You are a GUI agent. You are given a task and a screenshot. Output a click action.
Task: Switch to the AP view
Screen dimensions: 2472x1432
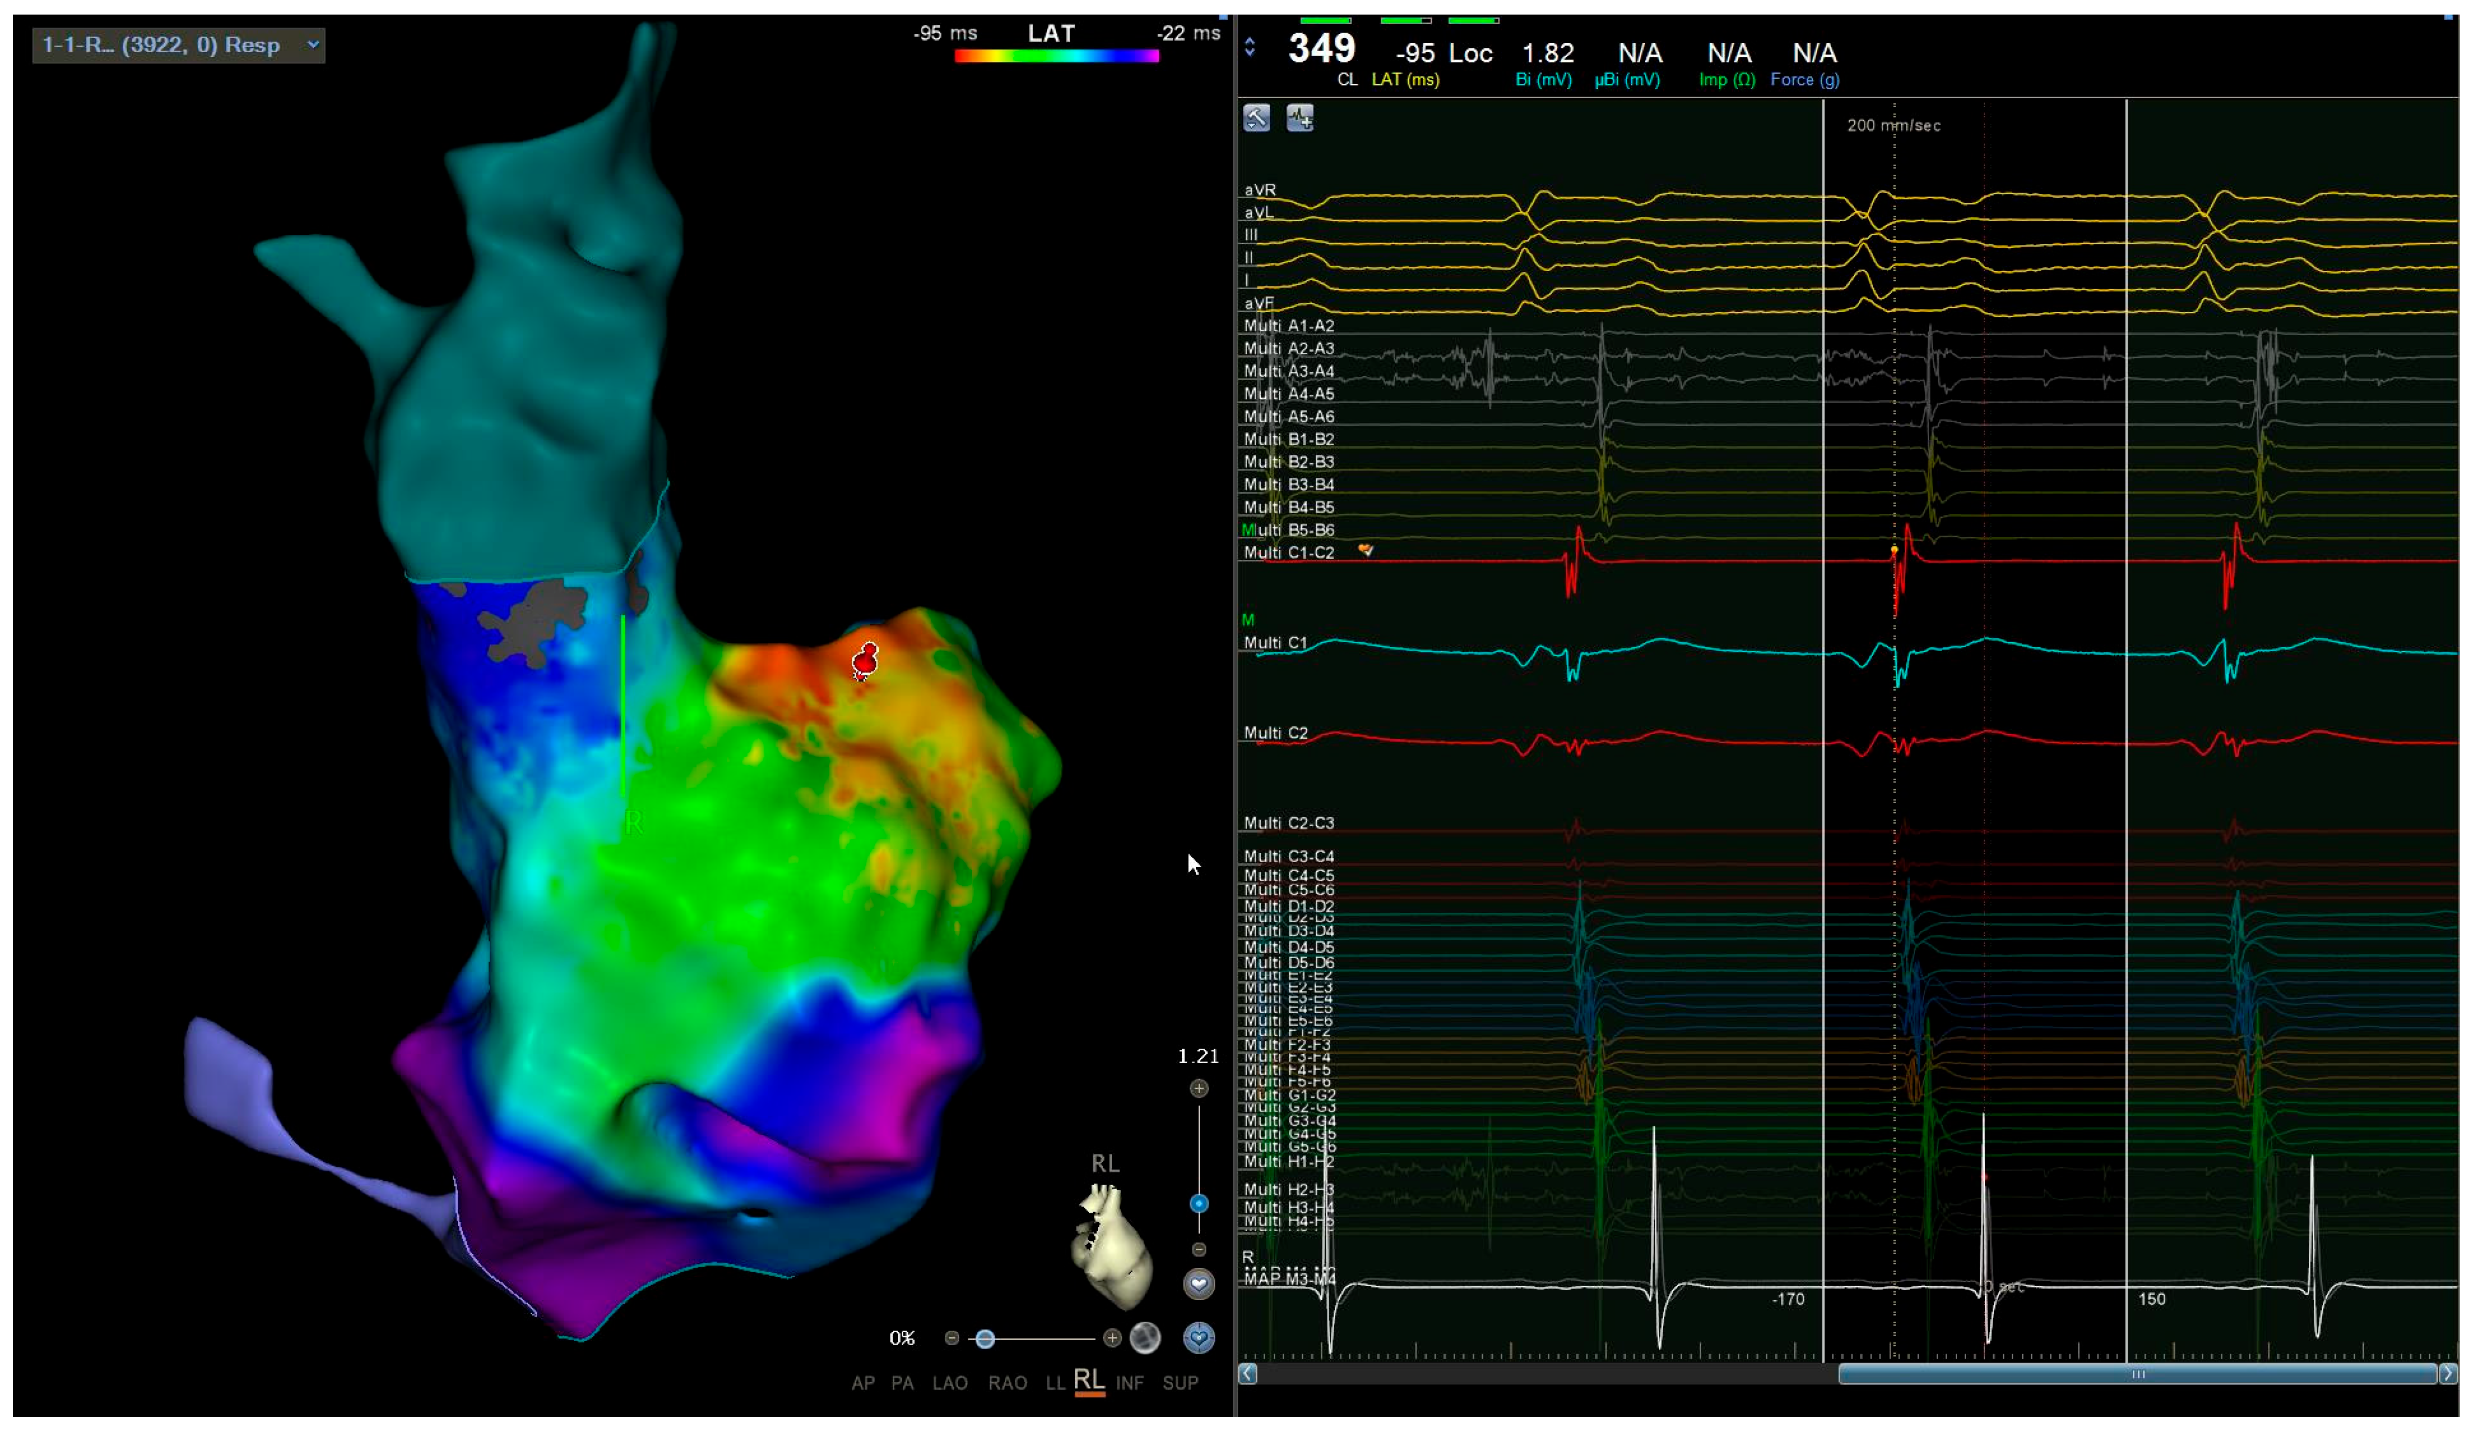[863, 1383]
